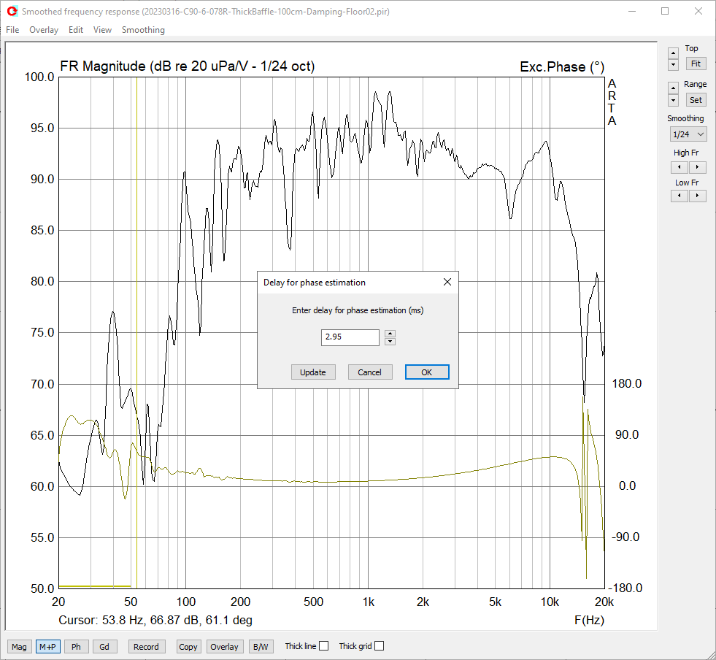Toggle the B/W display button

(x=261, y=647)
